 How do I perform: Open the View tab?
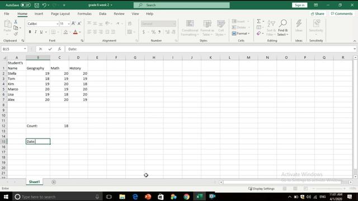pyautogui.click(x=135, y=13)
